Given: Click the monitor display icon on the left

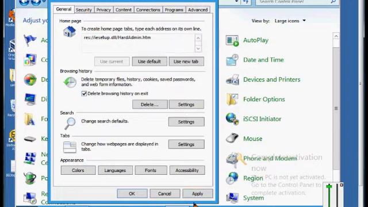Looking at the screenshot, I should click(30, 99).
